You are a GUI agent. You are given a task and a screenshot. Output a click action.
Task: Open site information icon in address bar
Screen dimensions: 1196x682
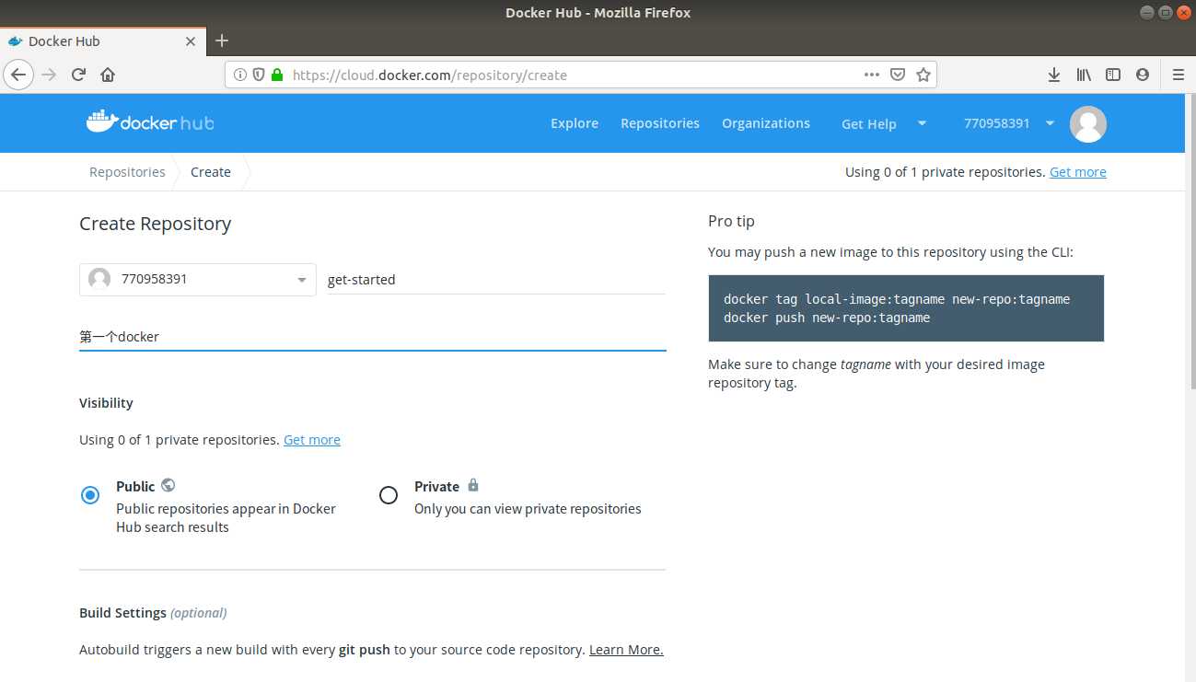click(240, 75)
